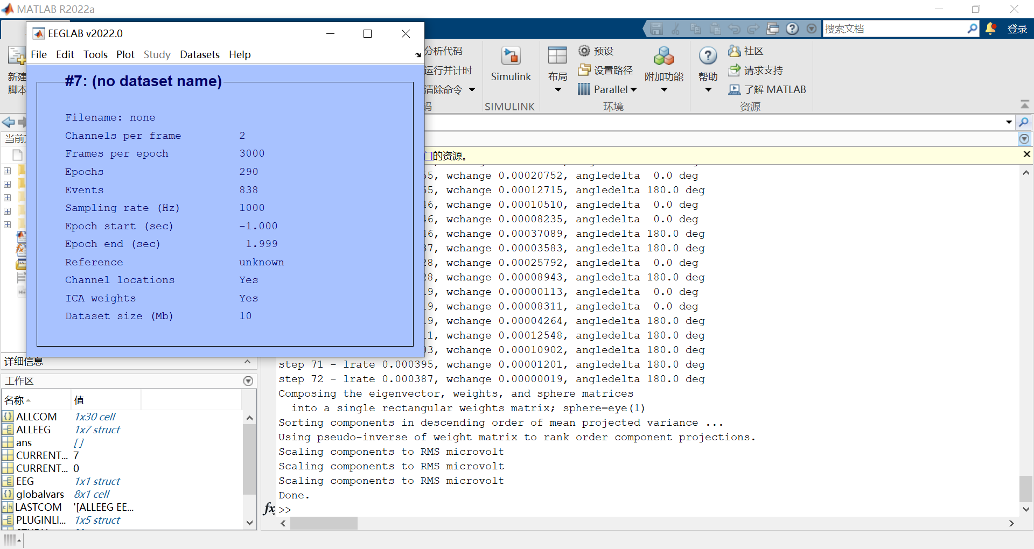Click the command window horizontal scrollbar thumb
Viewport: 1034px width, 549px height.
tap(324, 523)
